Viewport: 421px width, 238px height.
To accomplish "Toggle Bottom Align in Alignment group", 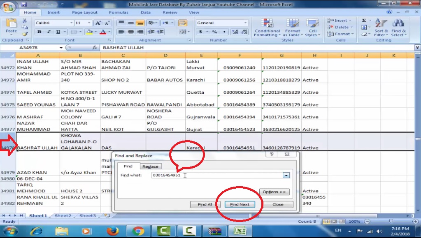I will pyautogui.click(x=140, y=23).
